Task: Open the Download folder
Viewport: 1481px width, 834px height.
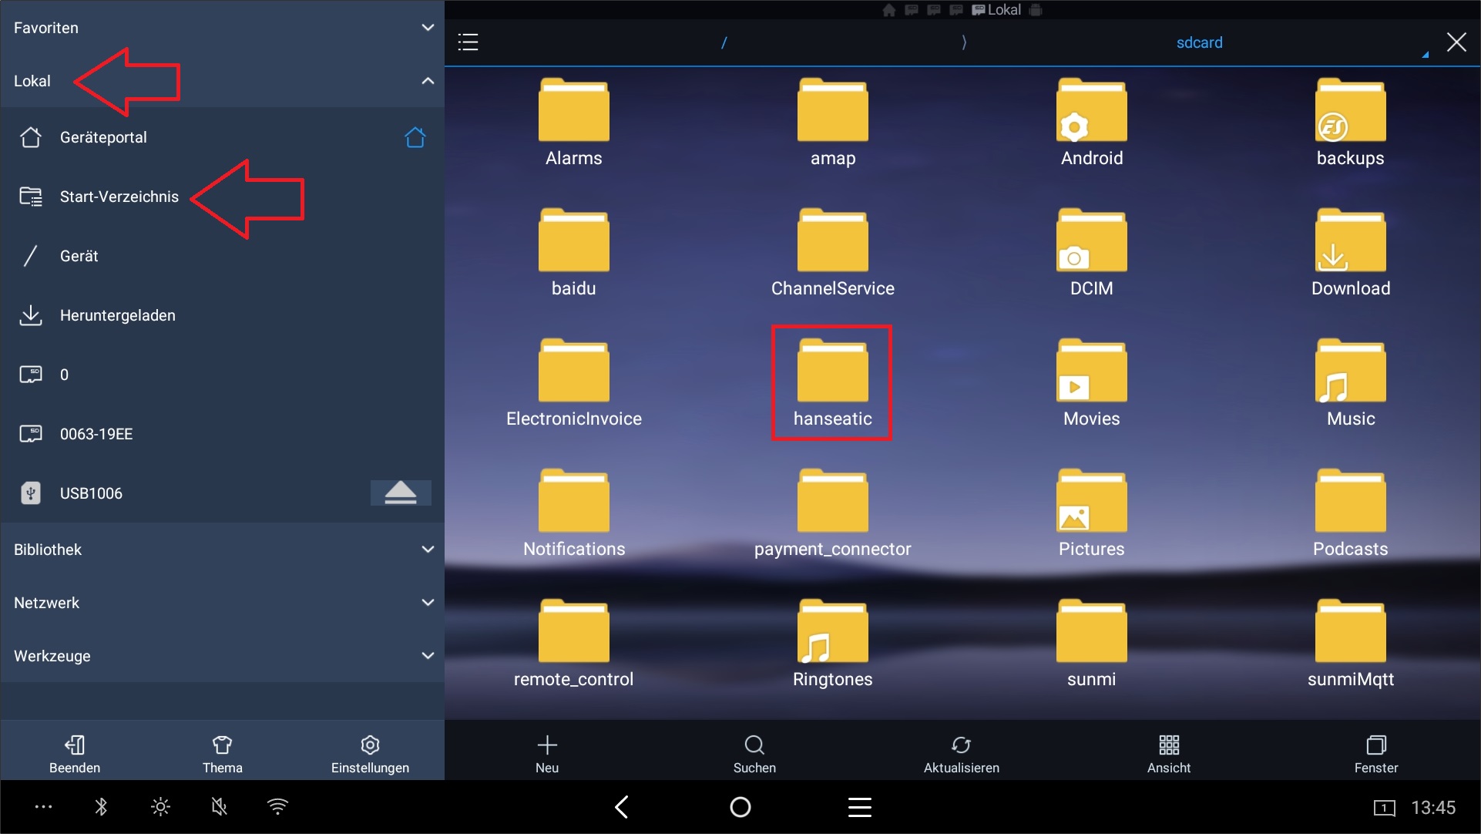Action: tap(1350, 254)
